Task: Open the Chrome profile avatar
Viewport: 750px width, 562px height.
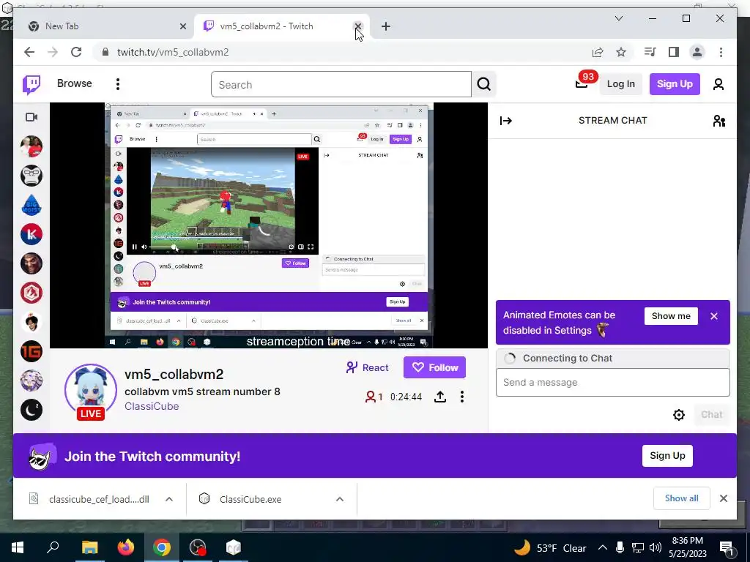Action: coord(697,52)
